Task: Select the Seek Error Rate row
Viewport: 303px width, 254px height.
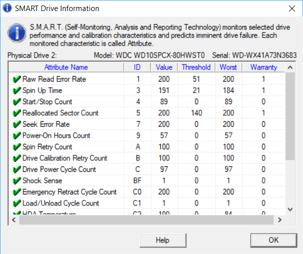Action: 147,124
